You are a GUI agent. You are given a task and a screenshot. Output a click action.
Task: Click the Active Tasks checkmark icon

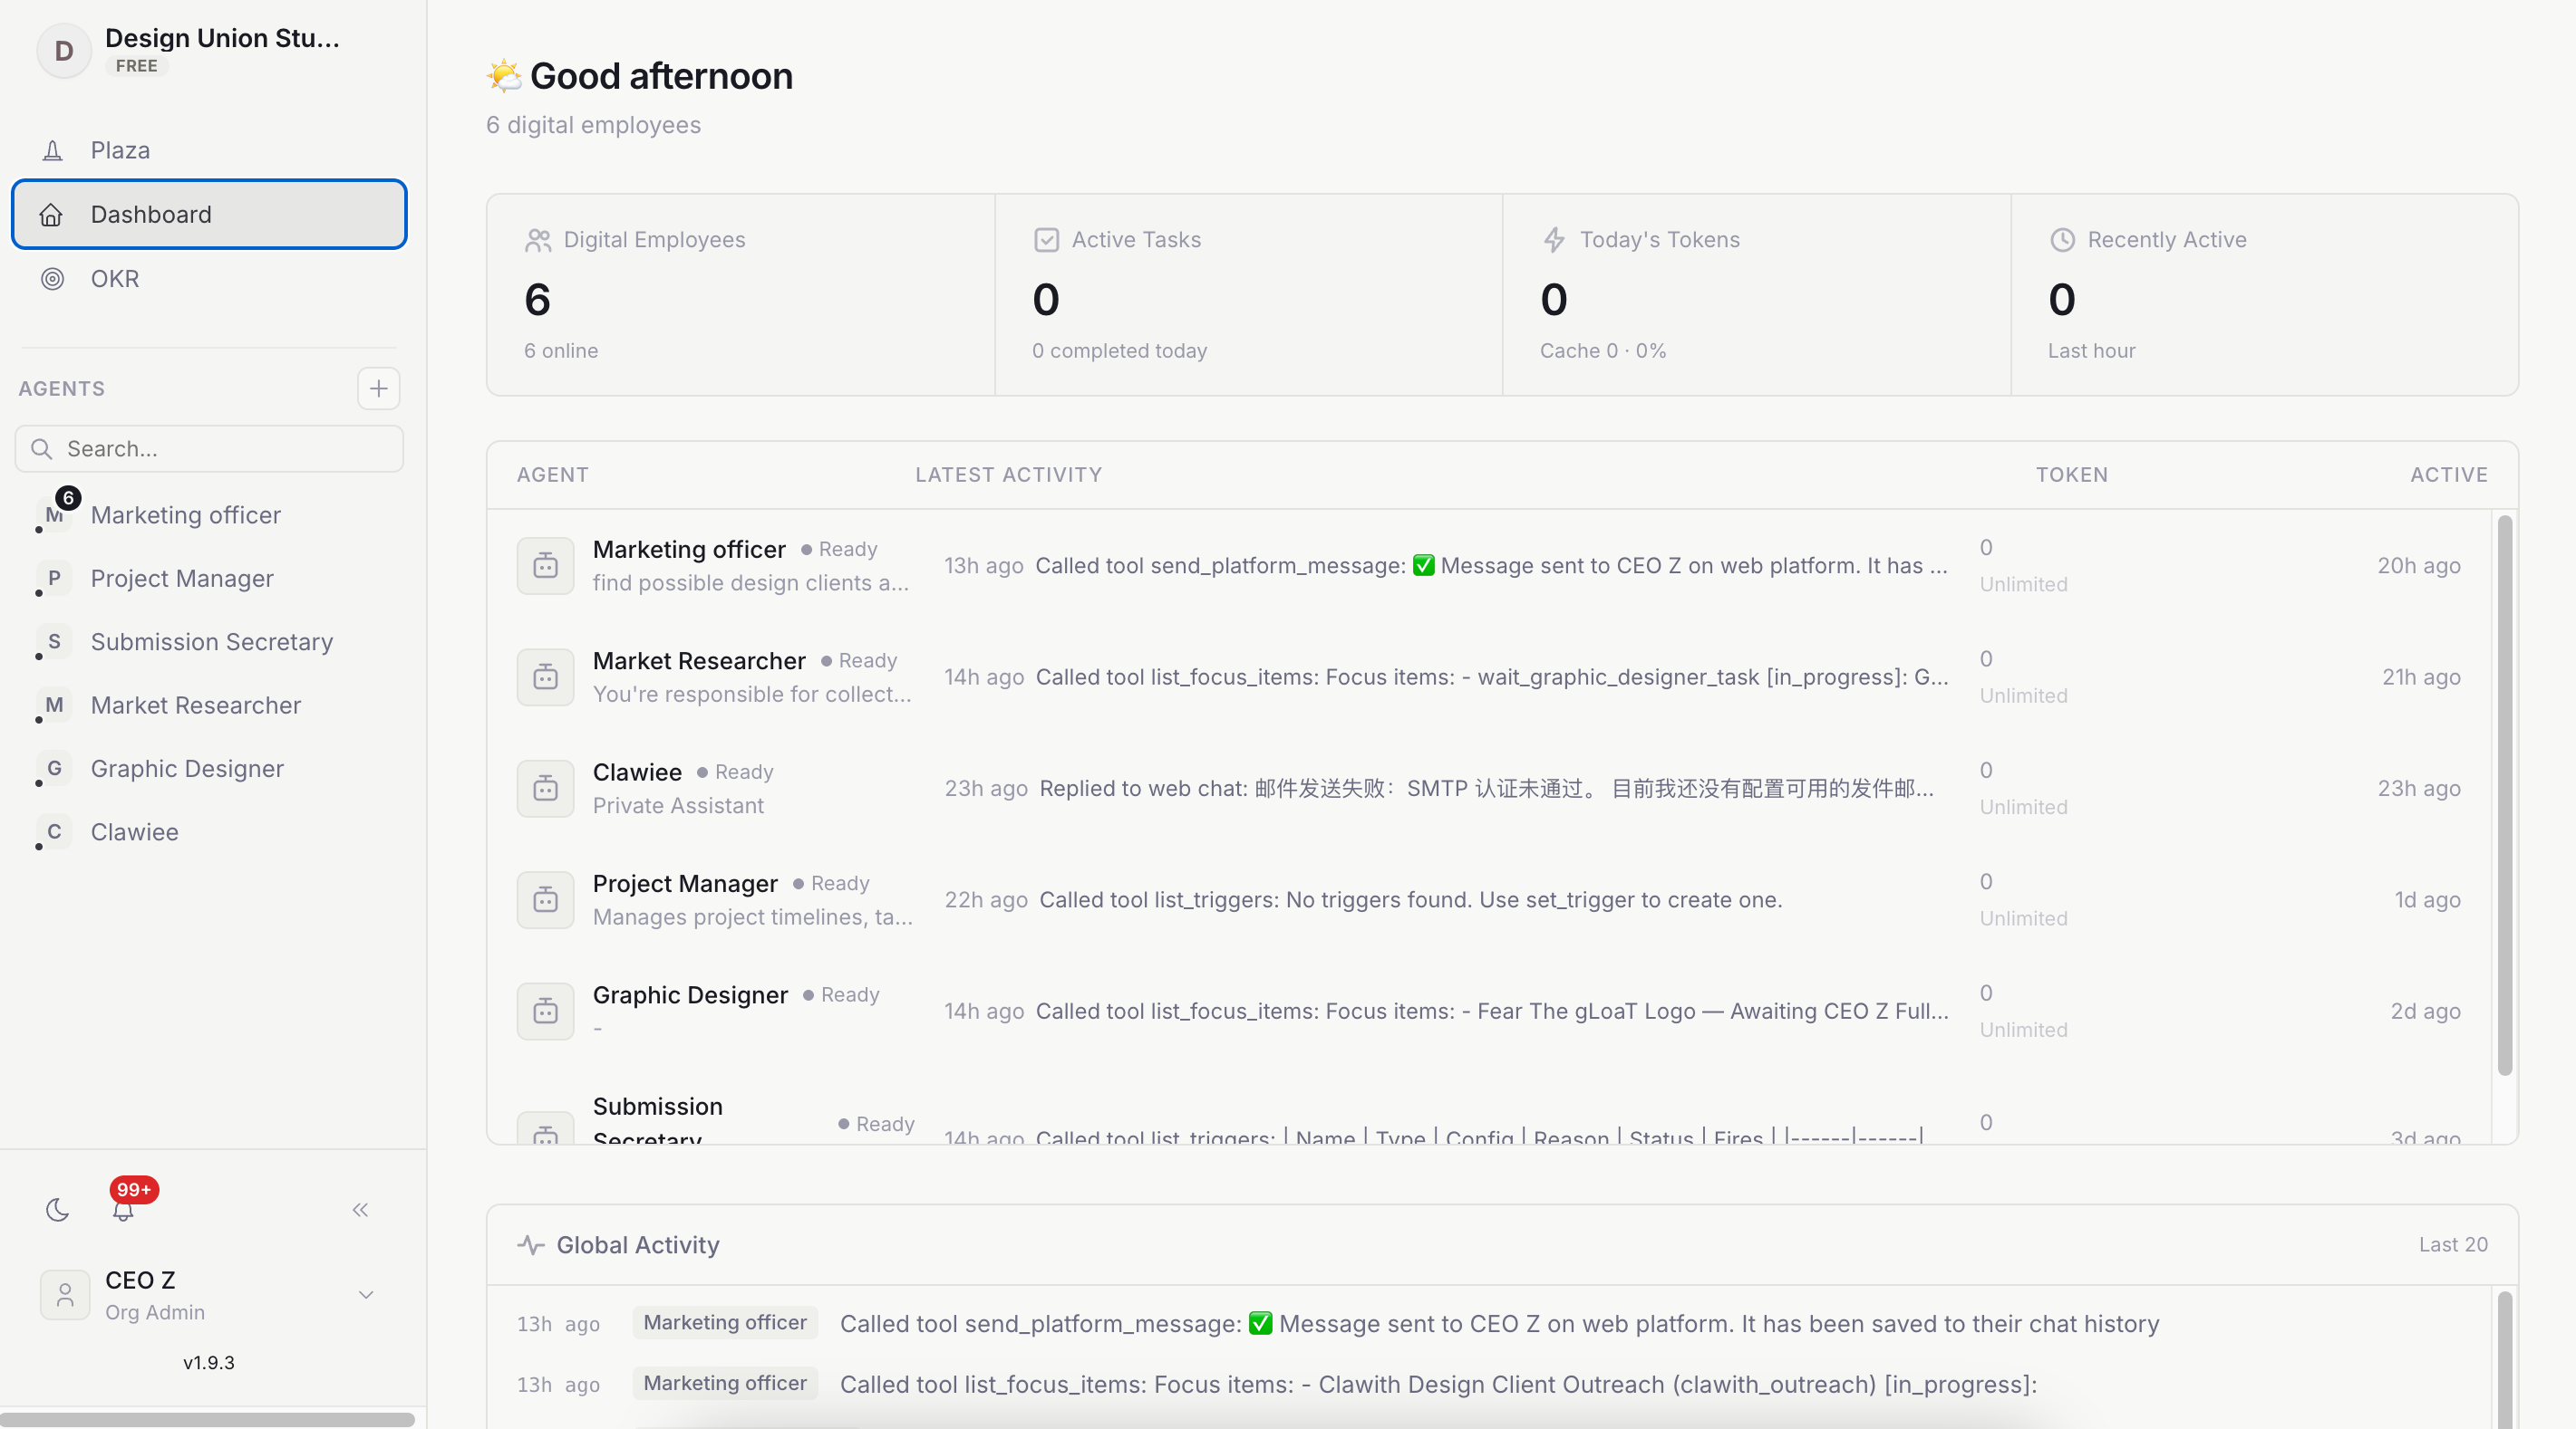1046,240
